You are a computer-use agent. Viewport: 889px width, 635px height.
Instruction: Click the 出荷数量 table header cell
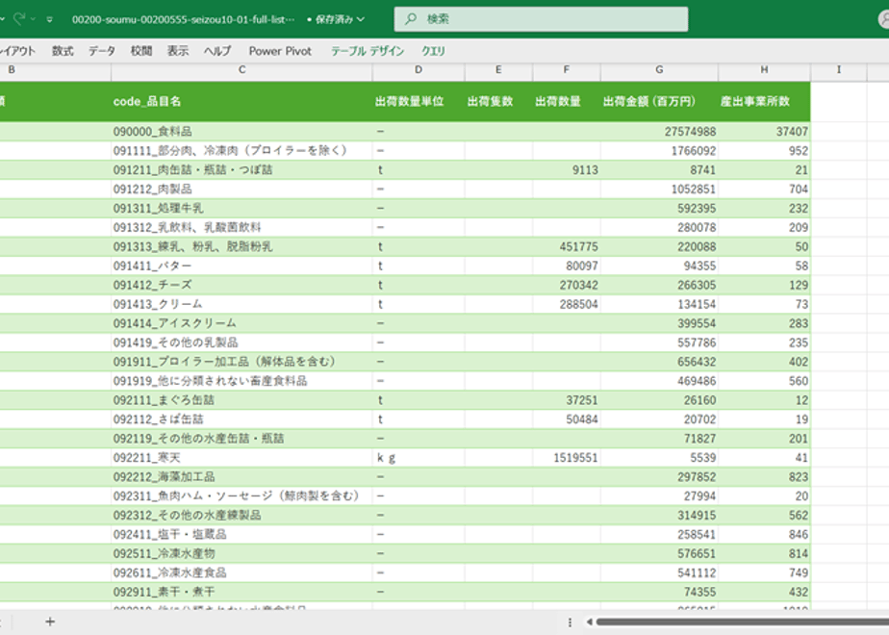click(x=567, y=101)
